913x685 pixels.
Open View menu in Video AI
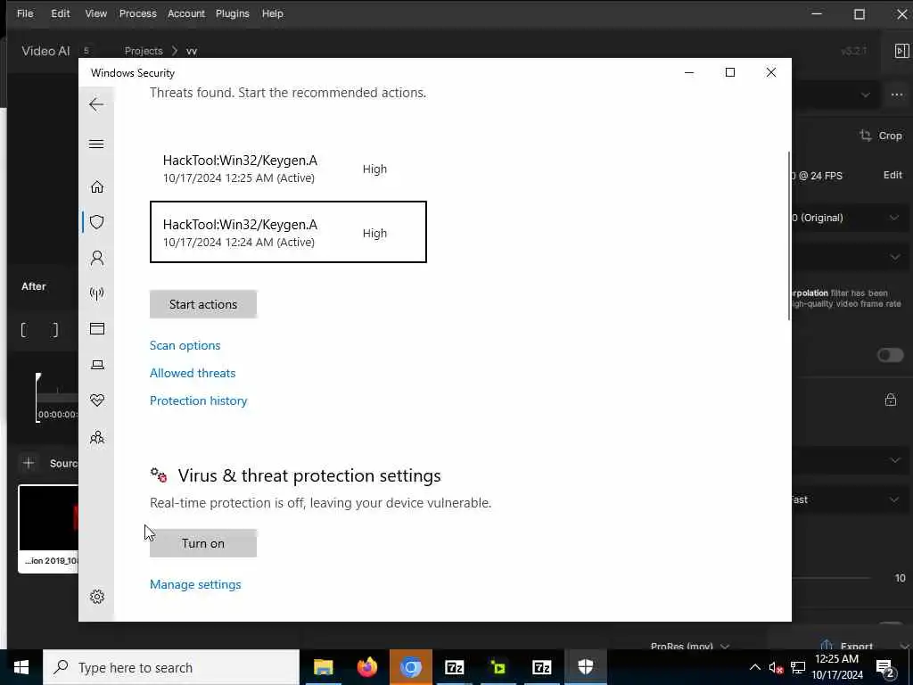pyautogui.click(x=96, y=13)
